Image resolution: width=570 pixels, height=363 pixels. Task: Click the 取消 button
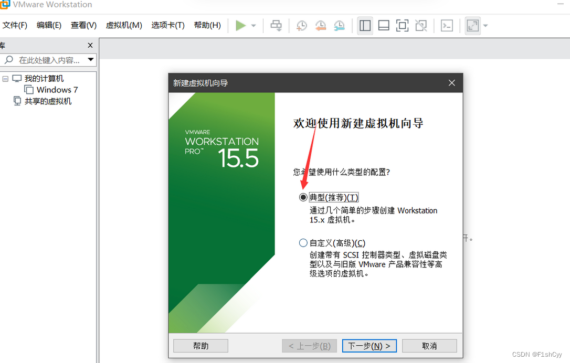tap(429, 346)
